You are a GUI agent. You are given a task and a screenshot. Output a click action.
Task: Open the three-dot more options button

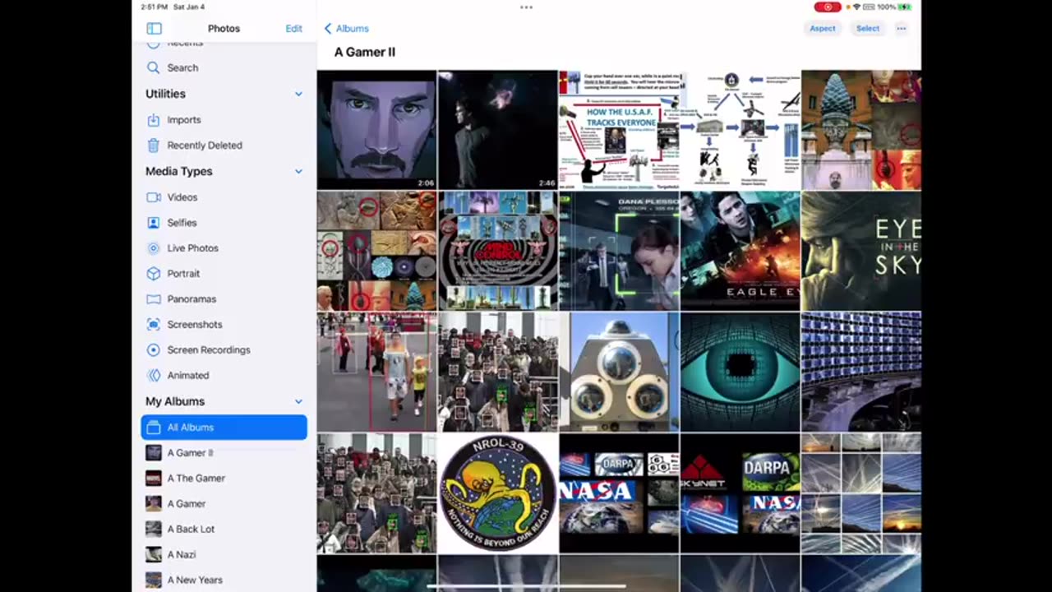(x=901, y=28)
